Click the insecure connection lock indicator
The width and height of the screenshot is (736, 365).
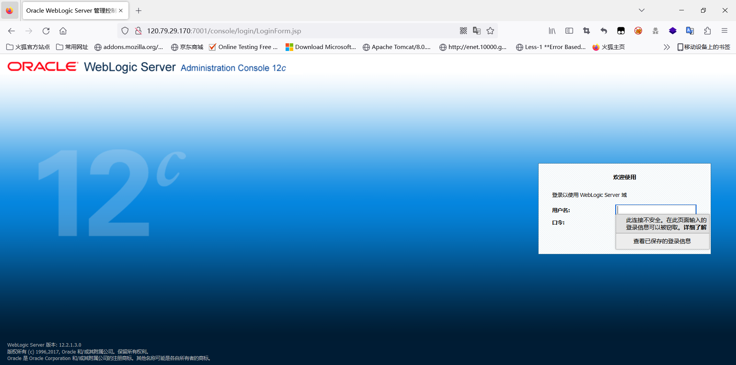138,31
